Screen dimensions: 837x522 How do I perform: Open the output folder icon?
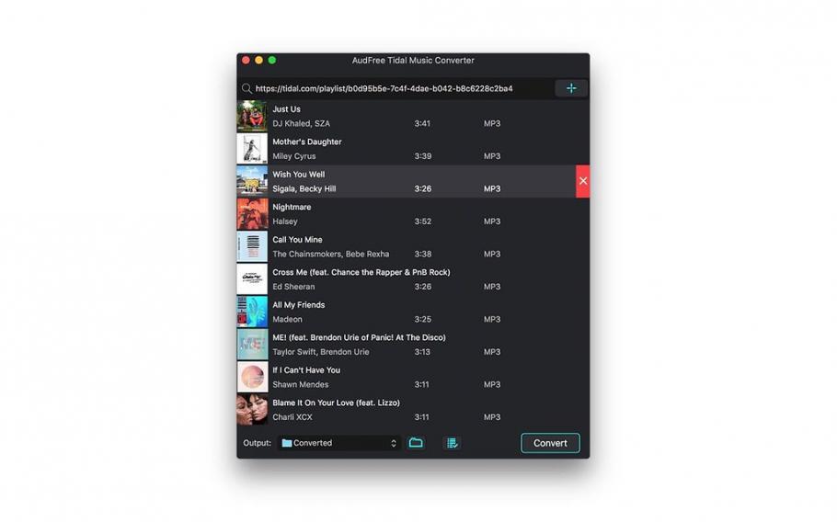416,443
